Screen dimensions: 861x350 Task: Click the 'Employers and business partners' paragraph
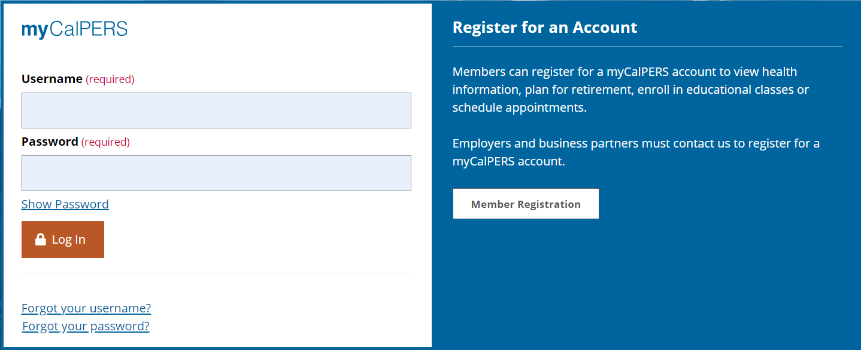(x=636, y=152)
